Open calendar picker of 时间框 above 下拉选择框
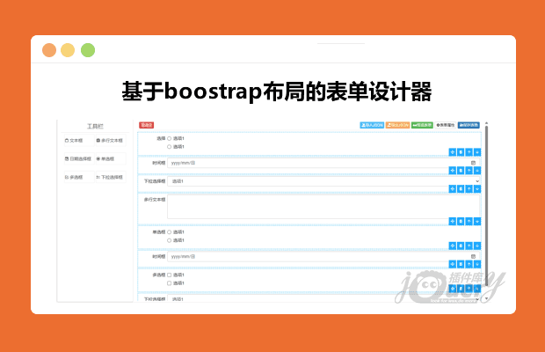 click(x=473, y=163)
